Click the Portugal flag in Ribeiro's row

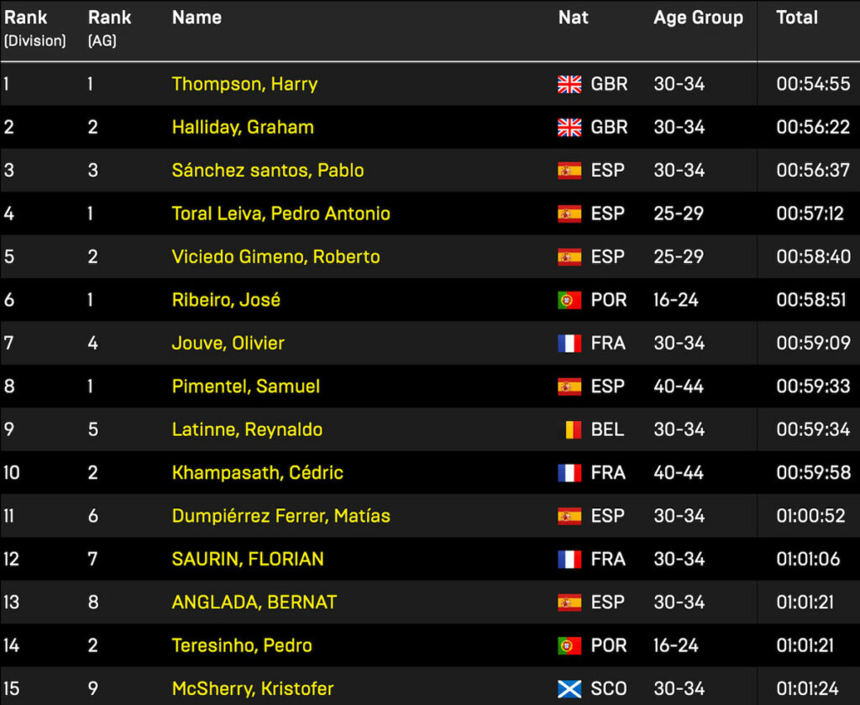tap(569, 300)
